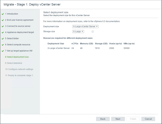This screenshot has height=124, width=162.
Task: Click the Migrate Stage 1 dialog title
Action: 32,5
